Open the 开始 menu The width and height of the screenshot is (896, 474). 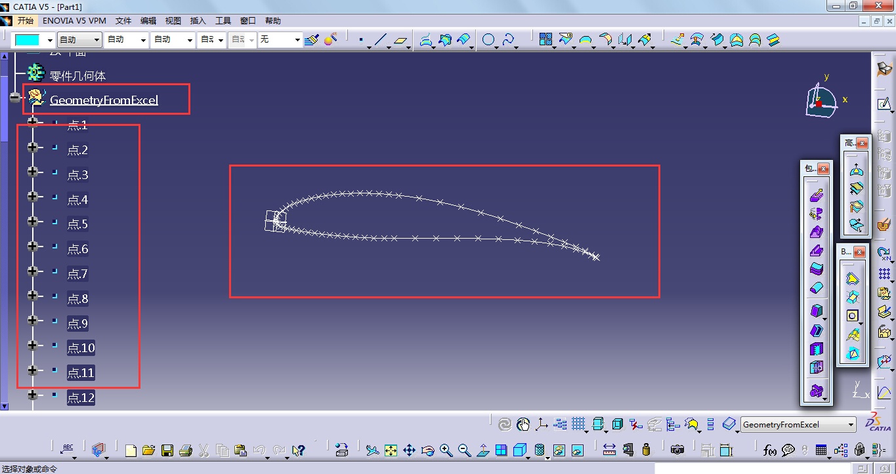click(x=26, y=21)
